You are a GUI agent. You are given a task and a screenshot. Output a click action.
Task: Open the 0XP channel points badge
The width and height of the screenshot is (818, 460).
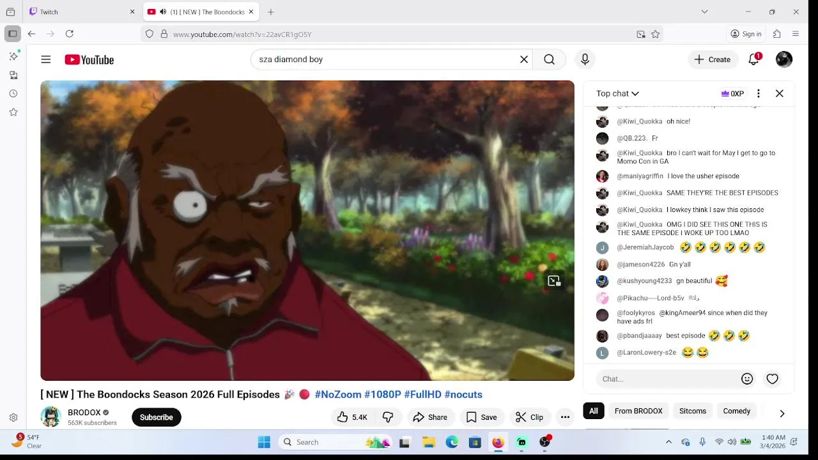tap(732, 93)
